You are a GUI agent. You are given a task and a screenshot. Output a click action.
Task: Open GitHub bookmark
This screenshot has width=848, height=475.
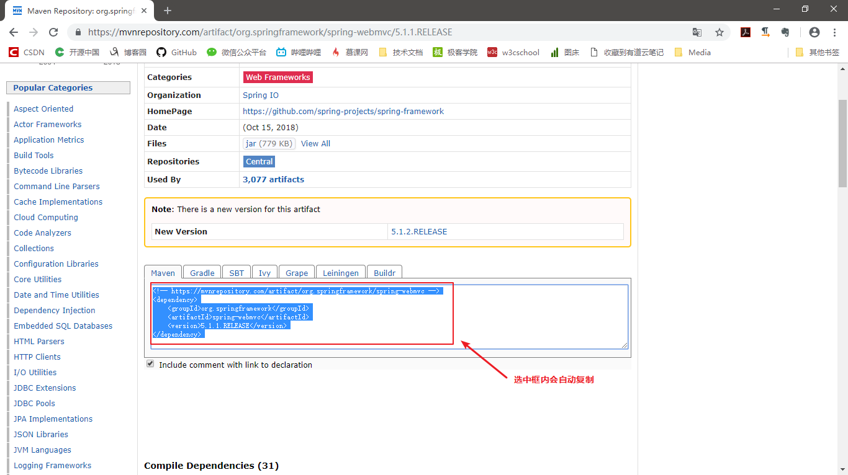pos(176,52)
